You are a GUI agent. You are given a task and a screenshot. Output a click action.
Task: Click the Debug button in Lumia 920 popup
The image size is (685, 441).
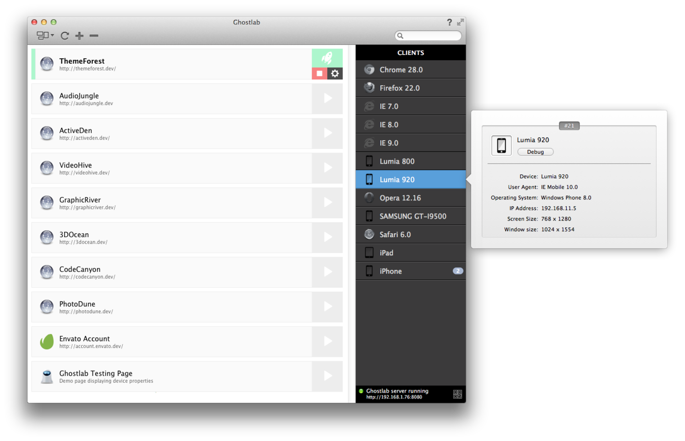[x=535, y=152]
